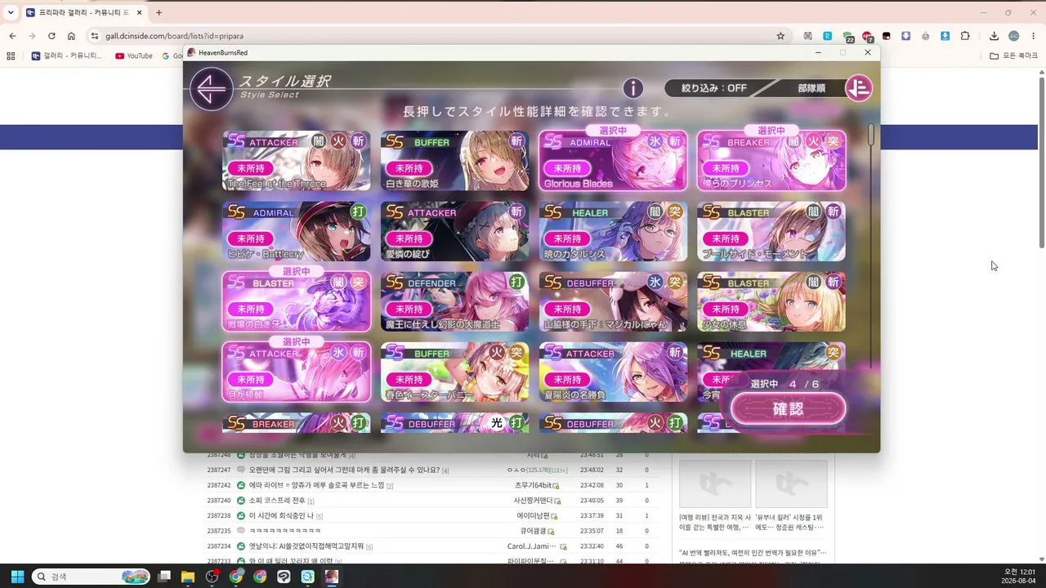This screenshot has width=1046, height=588.
Task: Open the 갤러리 - 커뮤니티 bookmark
Action: point(67,56)
